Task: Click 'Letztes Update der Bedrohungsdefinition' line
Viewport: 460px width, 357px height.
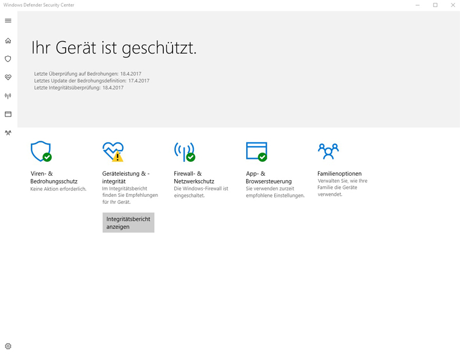Action: [91, 80]
